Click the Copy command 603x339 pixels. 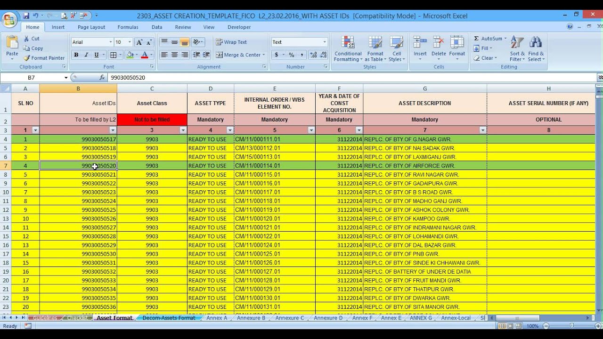(33, 48)
